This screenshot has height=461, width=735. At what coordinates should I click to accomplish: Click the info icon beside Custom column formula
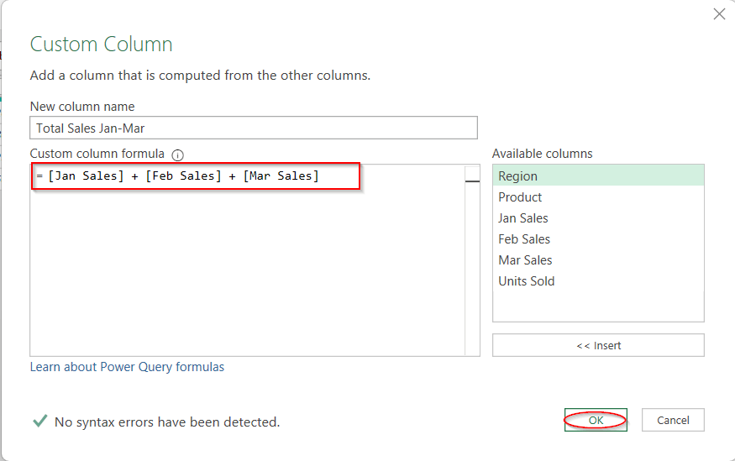coord(177,155)
